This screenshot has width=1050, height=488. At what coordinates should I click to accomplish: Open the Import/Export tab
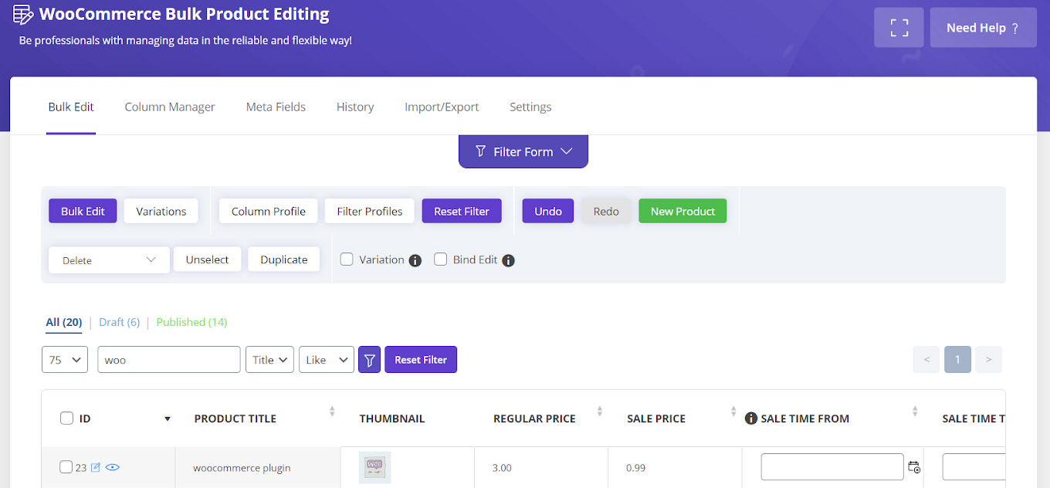(442, 107)
